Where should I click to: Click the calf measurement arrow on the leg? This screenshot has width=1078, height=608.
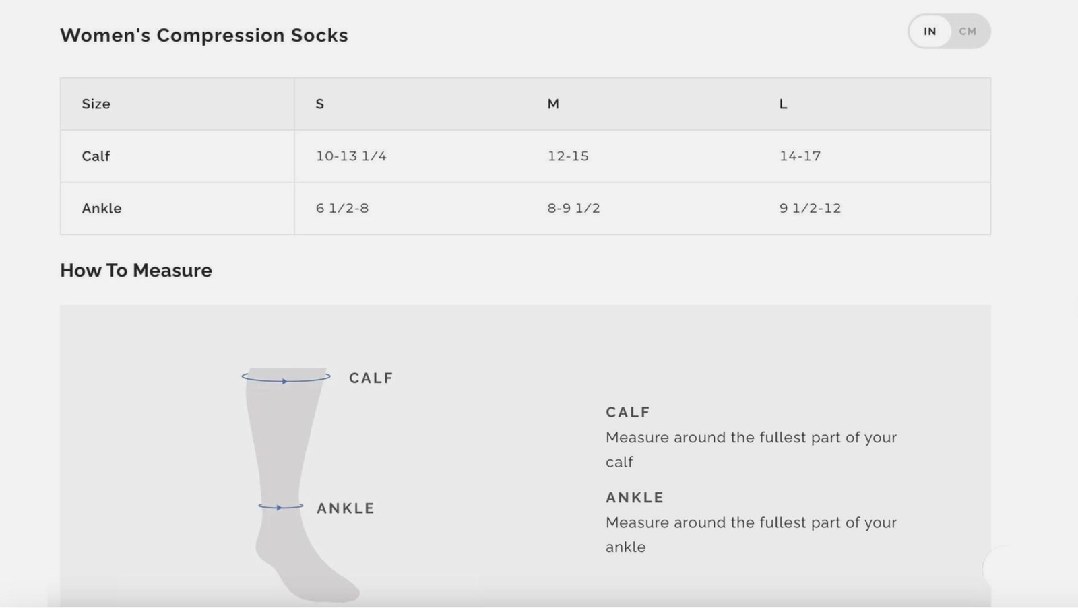[x=286, y=378]
